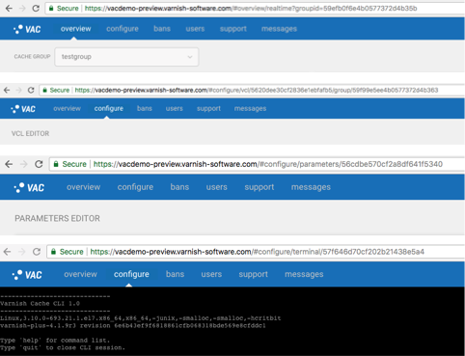Switch to bans above the CLI terminal

(176, 274)
